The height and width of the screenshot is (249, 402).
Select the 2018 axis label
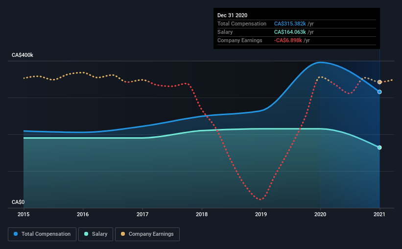[x=202, y=214]
